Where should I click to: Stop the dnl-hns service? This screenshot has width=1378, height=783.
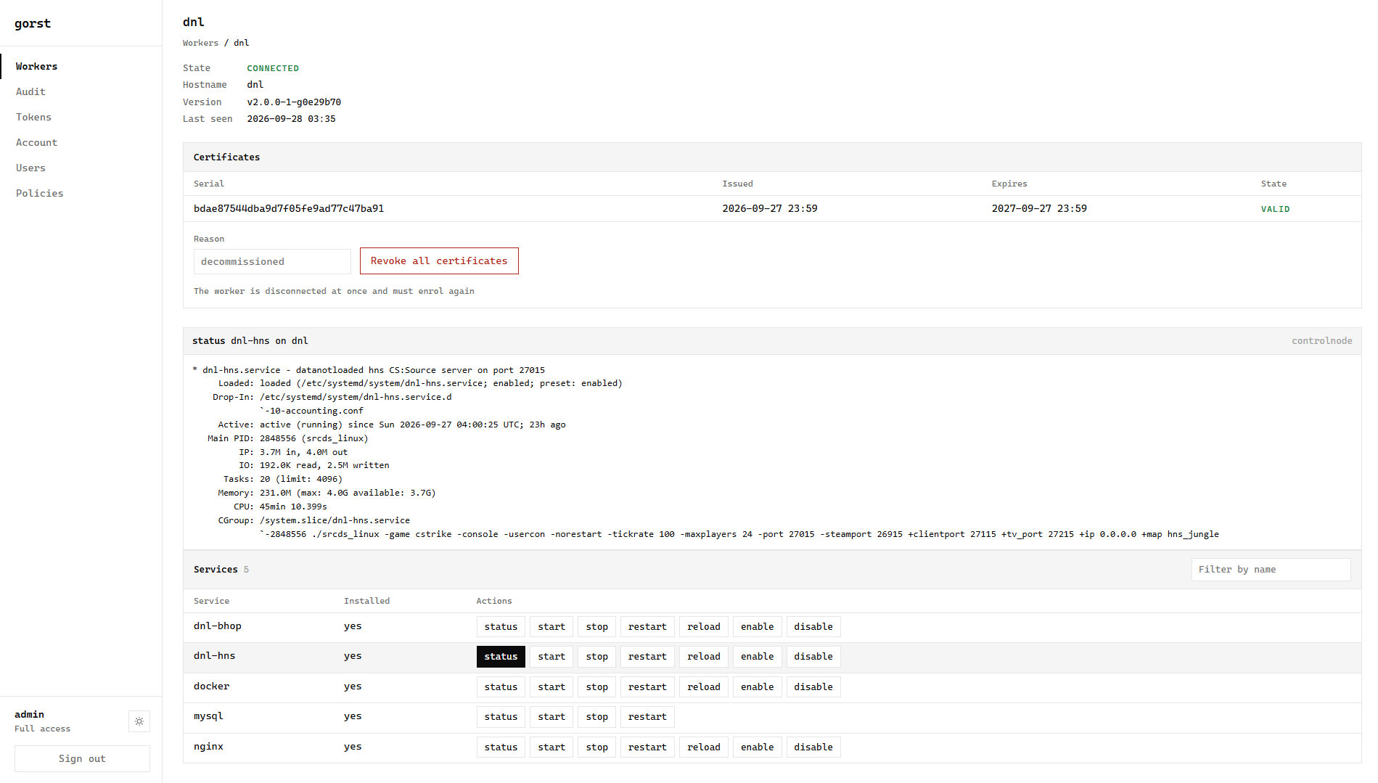coord(596,657)
